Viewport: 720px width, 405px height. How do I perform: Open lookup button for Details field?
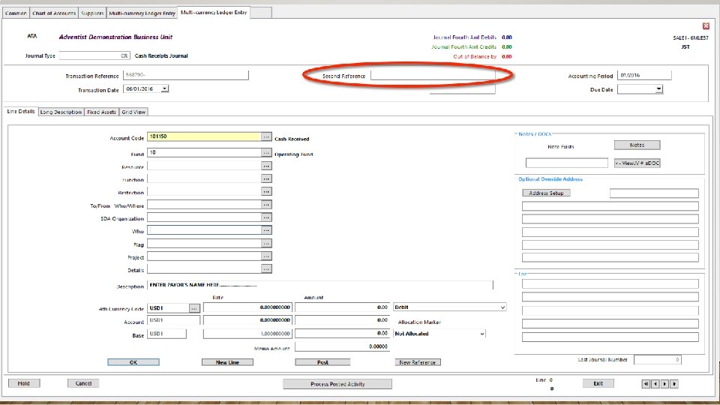pyautogui.click(x=266, y=269)
